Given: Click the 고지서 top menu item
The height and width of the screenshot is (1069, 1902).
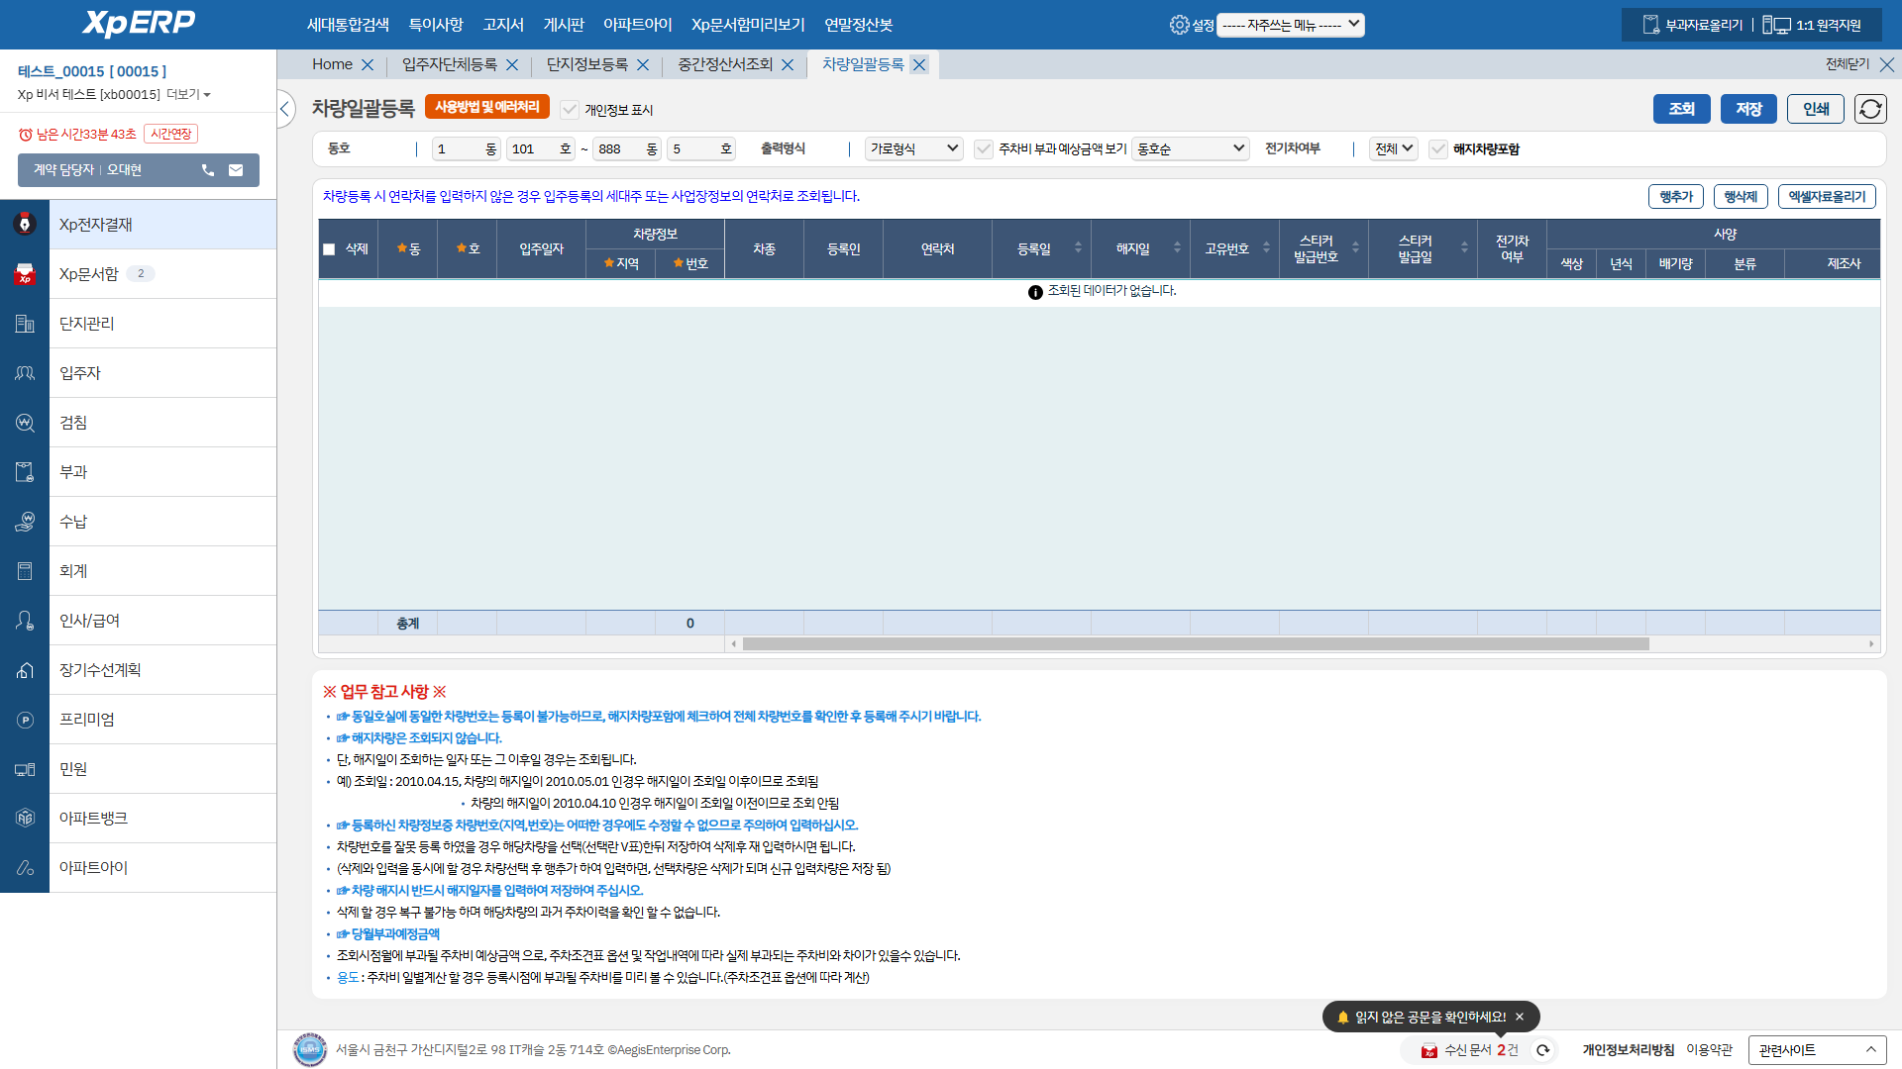Looking at the screenshot, I should click(503, 24).
